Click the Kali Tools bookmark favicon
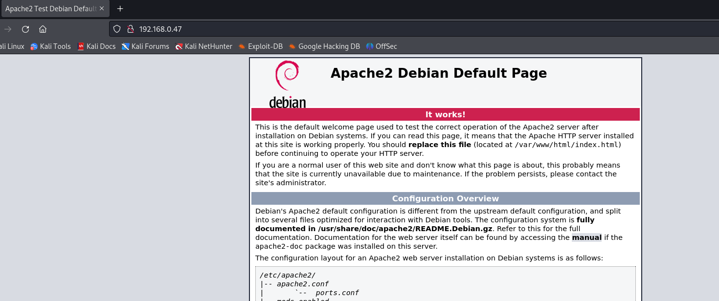Screen dimensions: 719x301 [34, 46]
